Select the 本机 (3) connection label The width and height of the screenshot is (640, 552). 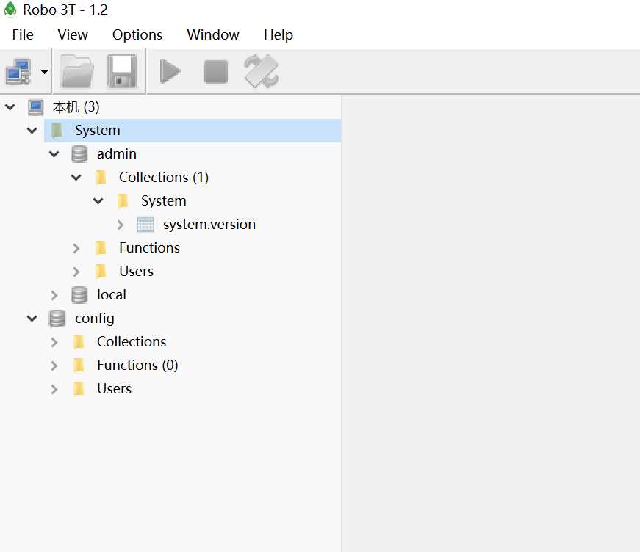click(76, 107)
